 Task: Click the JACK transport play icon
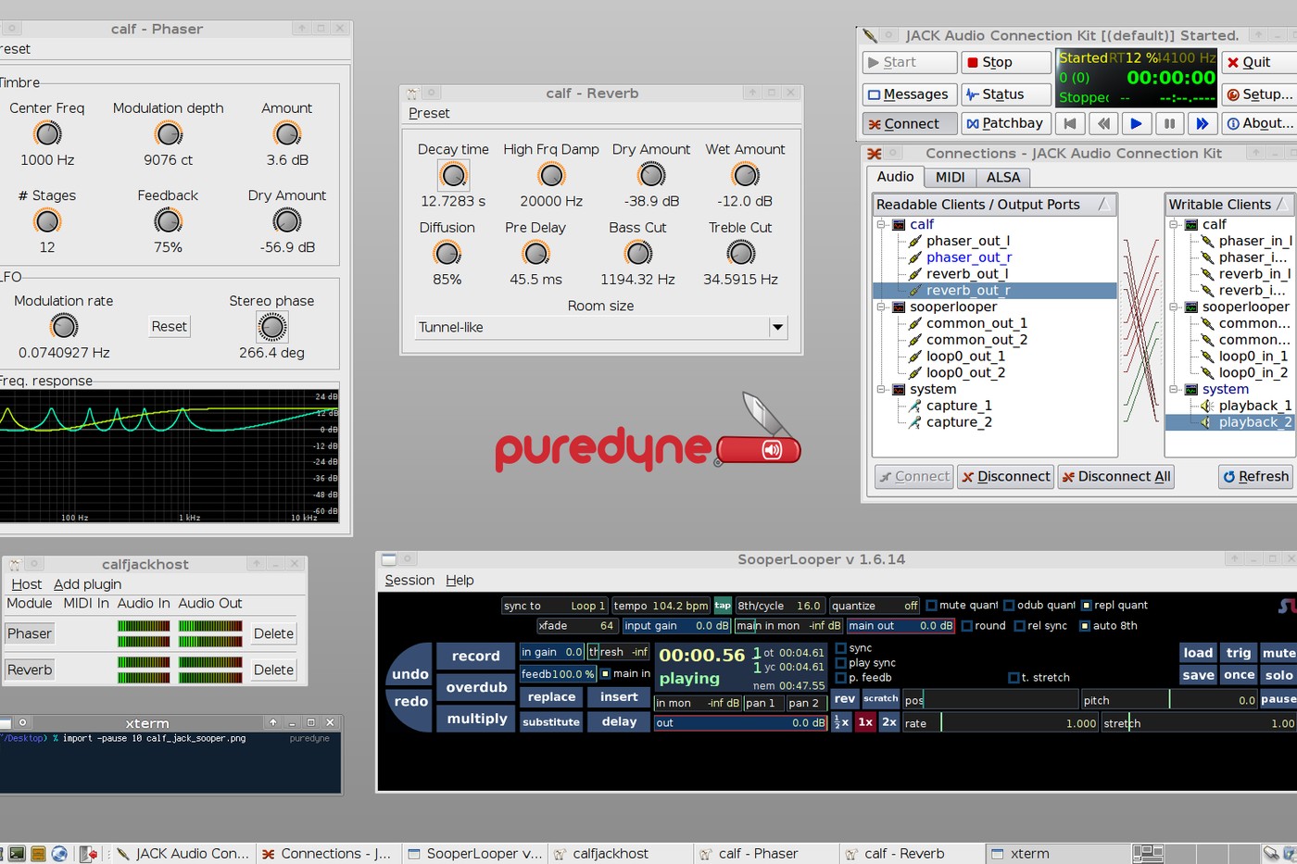click(1136, 123)
